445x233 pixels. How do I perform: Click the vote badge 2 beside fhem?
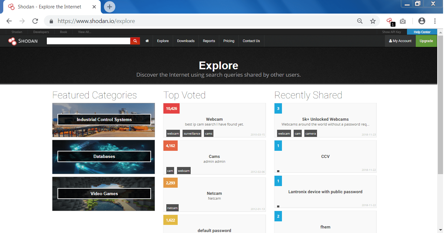[278, 216]
